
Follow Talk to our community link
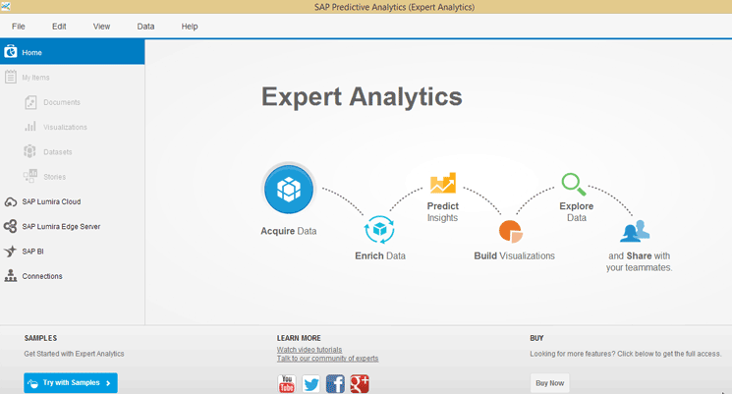(327, 358)
